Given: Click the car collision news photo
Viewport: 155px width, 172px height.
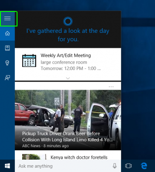Looking at the screenshot, I should click(x=68, y=120).
